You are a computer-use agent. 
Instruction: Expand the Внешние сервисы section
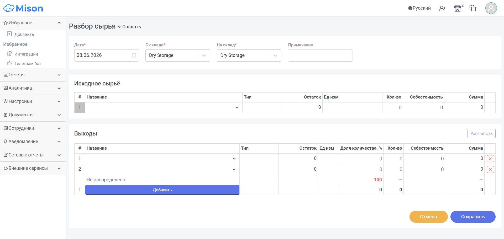tap(33, 168)
